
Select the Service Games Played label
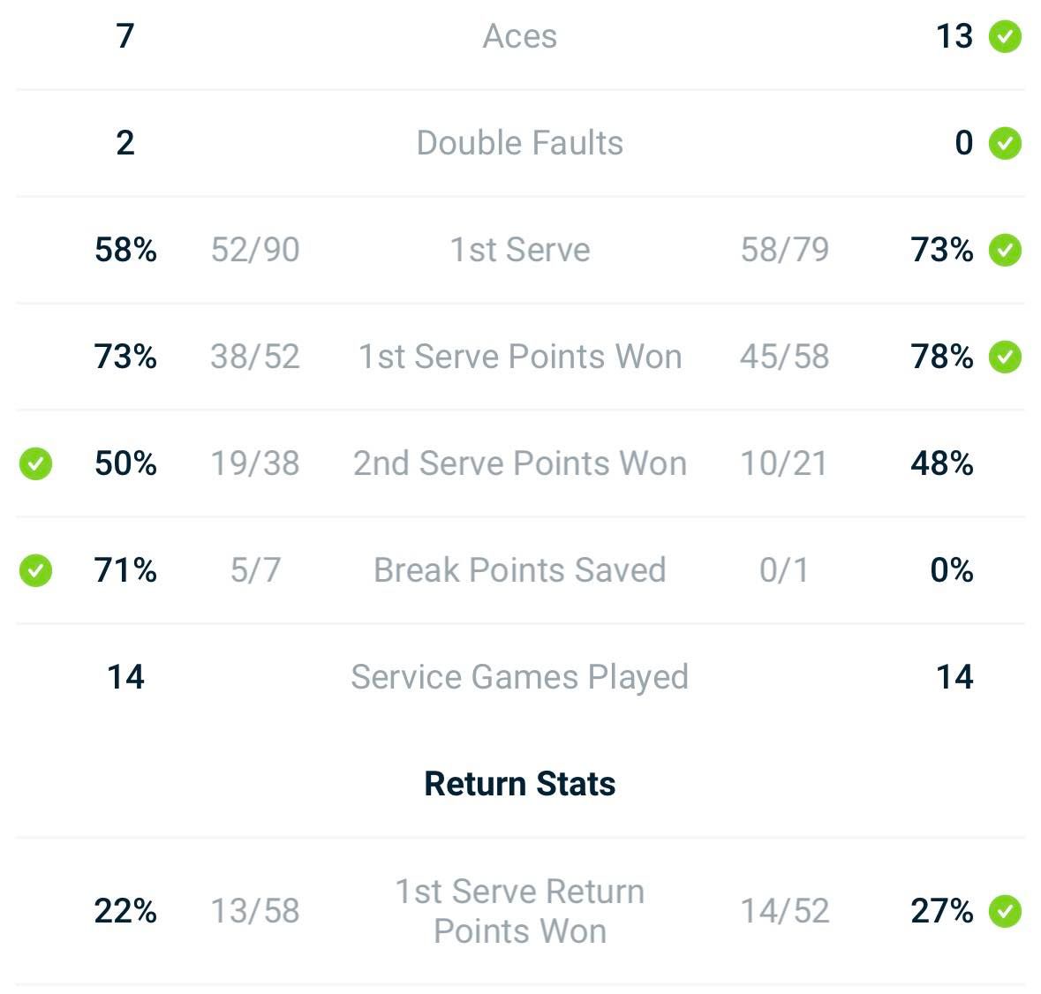[520, 677]
